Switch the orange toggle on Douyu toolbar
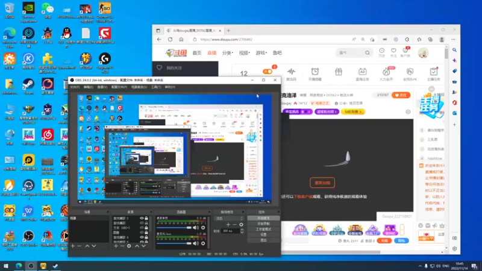Viewport: 482px width, 271px height. (268, 71)
